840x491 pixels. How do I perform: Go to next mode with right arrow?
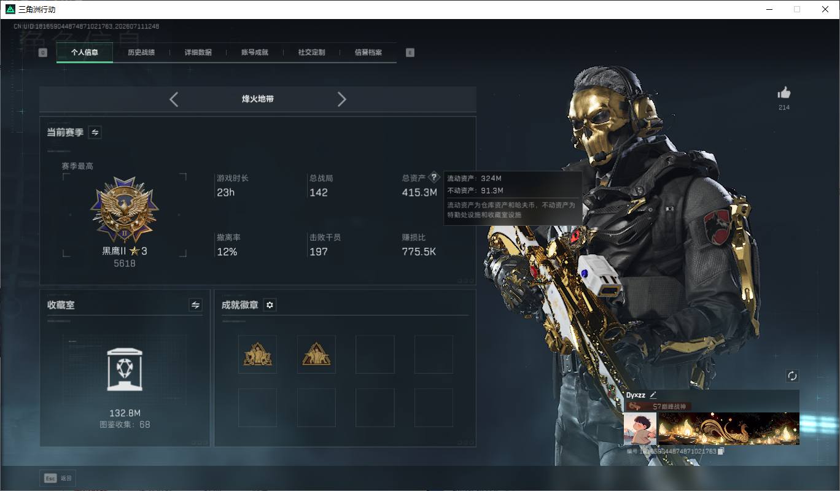click(342, 99)
